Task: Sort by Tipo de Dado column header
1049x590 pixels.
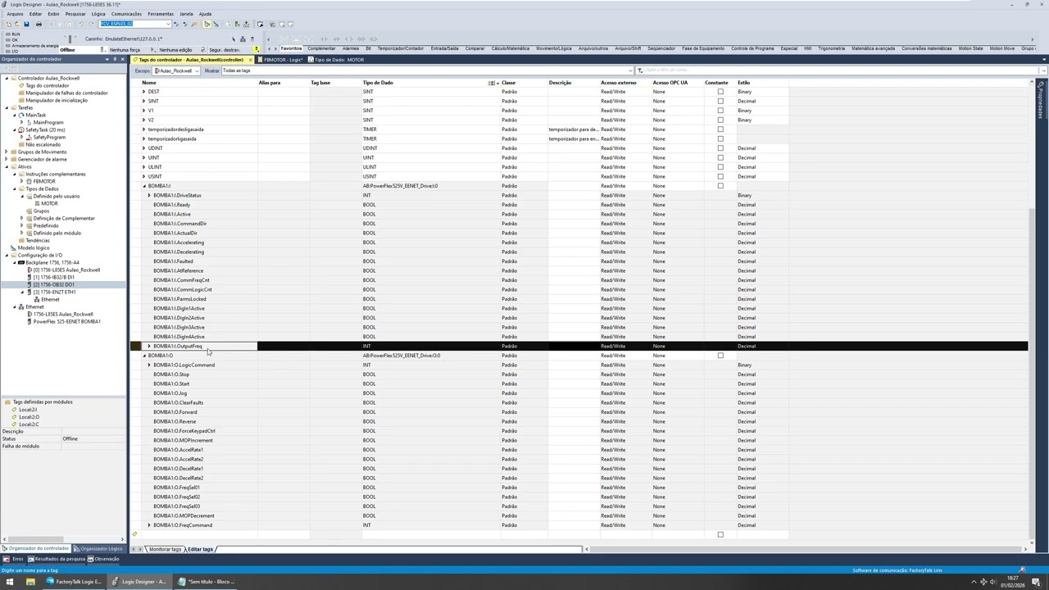Action: [430, 83]
